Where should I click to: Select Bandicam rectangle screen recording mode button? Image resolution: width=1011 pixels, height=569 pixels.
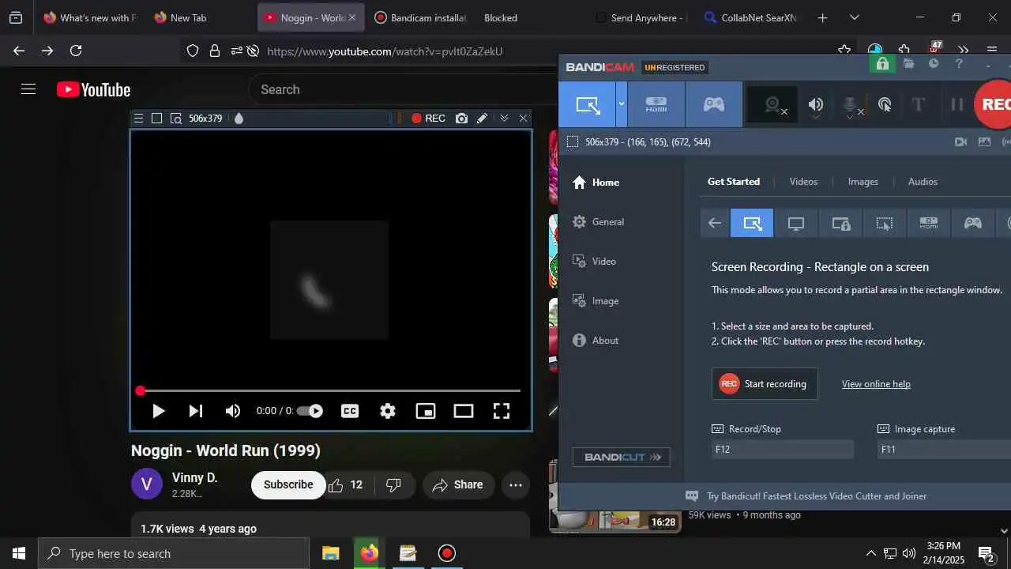point(587,104)
